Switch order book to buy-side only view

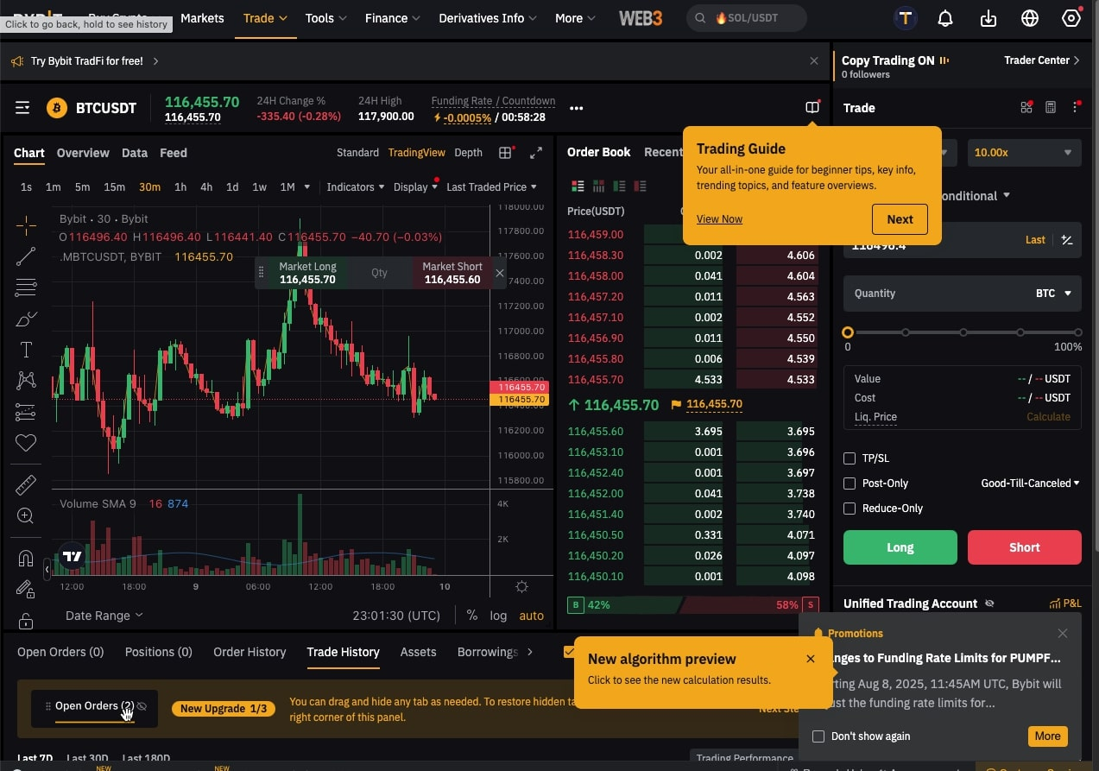(618, 186)
